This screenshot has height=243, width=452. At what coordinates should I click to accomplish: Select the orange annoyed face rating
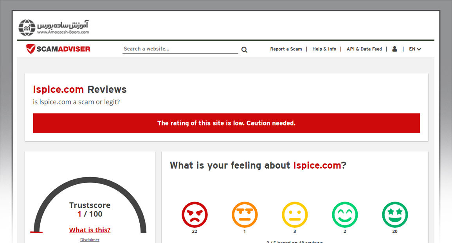(245, 214)
